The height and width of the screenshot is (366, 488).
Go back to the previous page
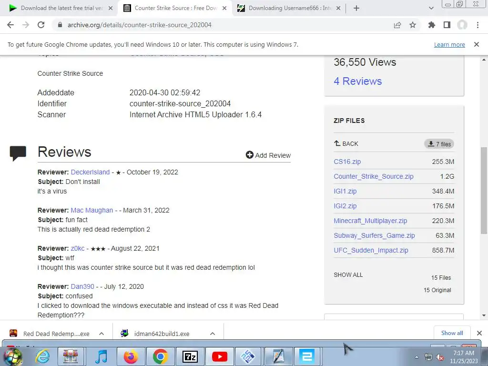click(x=10, y=25)
